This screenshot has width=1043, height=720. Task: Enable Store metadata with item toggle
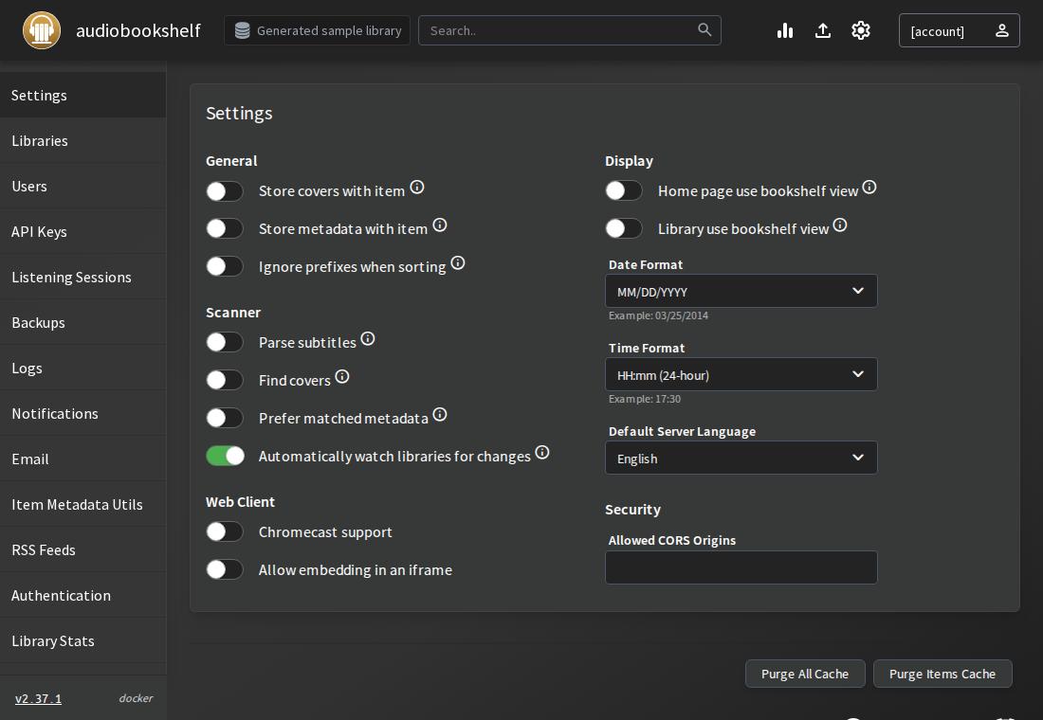tap(225, 229)
